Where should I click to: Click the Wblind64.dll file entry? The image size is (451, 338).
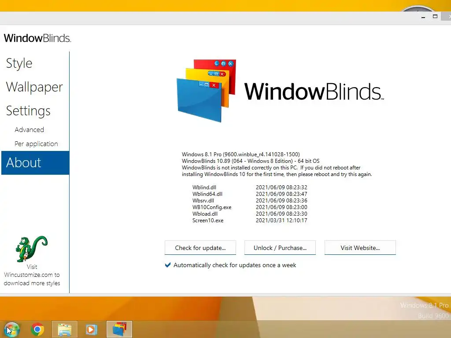coord(207,194)
